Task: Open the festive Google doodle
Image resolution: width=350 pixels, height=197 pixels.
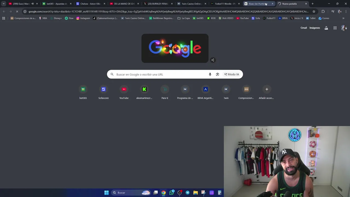Action: 175,48
